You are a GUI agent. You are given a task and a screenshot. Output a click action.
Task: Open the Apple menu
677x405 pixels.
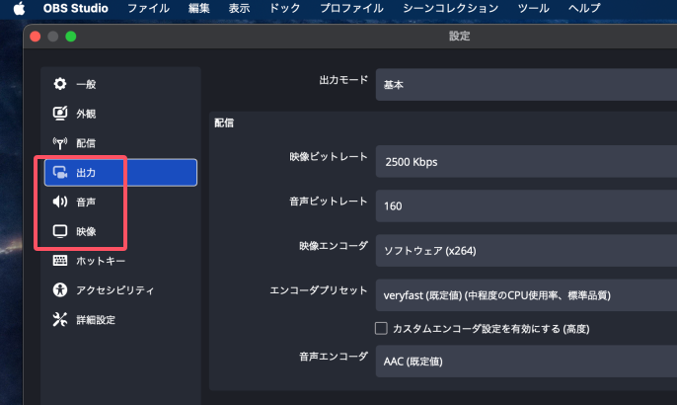19,8
